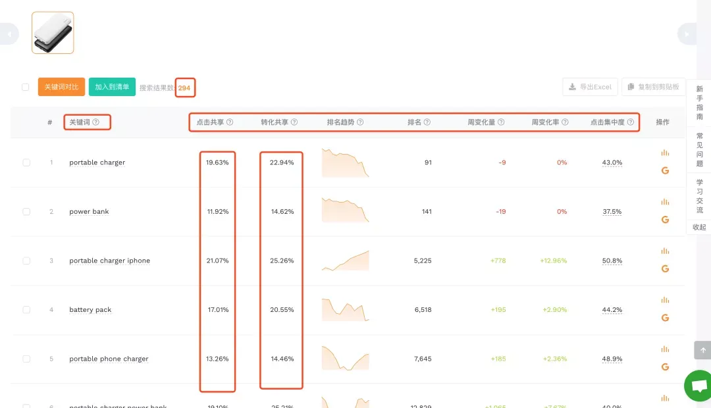
Task: Open bar chart icon for power bank row
Action: [665, 202]
